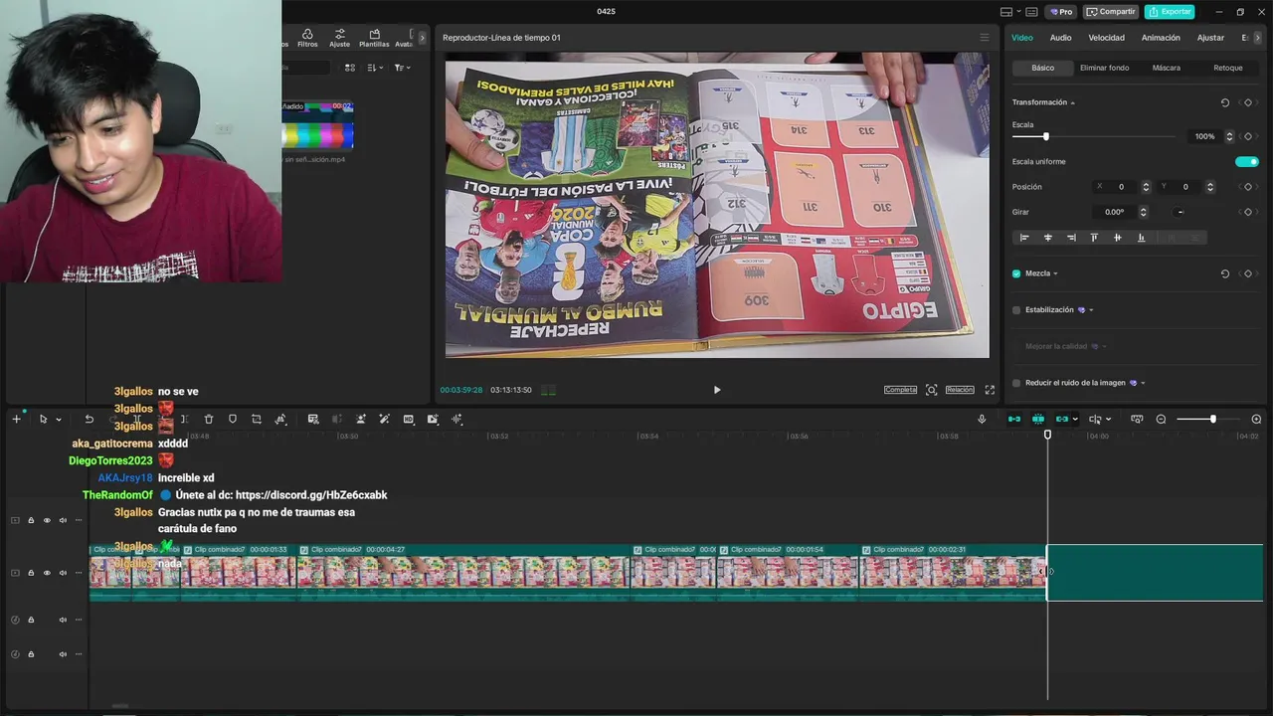Open the Pro upgrade button
1273x716 pixels.
[x=1060, y=12]
